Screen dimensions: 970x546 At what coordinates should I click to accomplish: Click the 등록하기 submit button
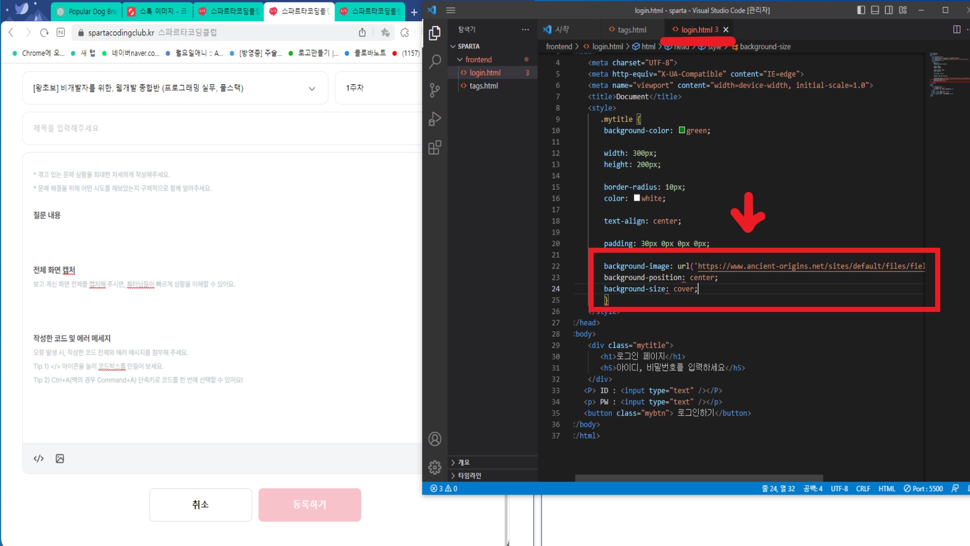pos(310,505)
